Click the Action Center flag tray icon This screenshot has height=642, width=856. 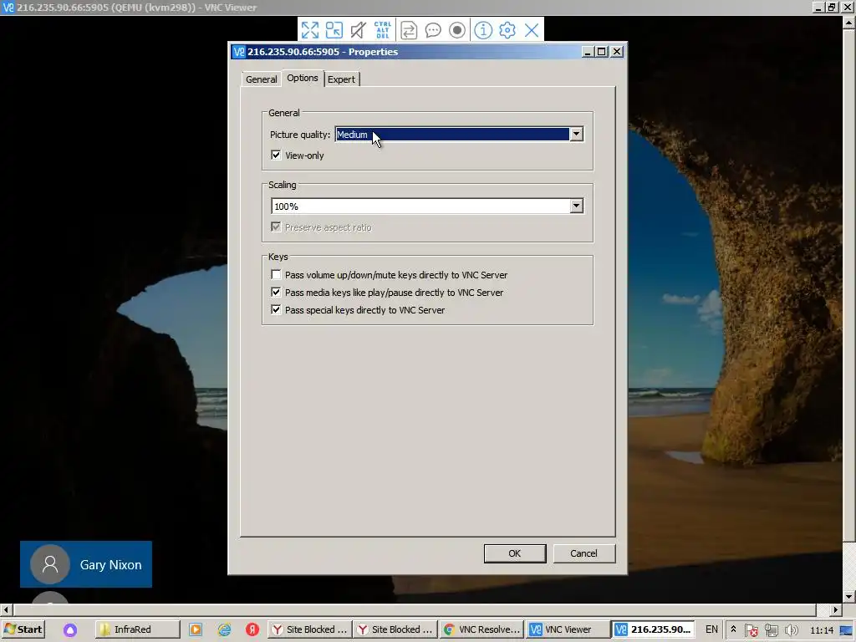pos(752,630)
